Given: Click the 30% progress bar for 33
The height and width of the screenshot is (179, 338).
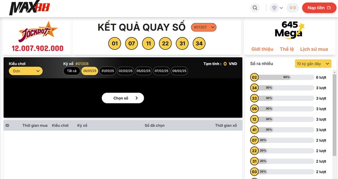Looking at the screenshot, I should 286,98.
